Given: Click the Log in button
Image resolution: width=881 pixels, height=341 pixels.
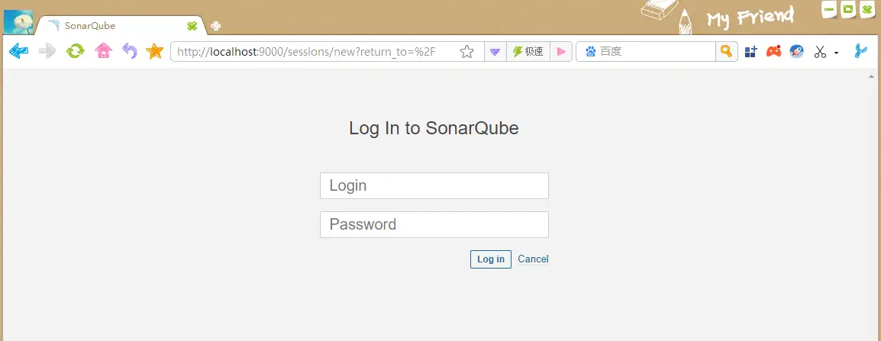Looking at the screenshot, I should [x=491, y=259].
